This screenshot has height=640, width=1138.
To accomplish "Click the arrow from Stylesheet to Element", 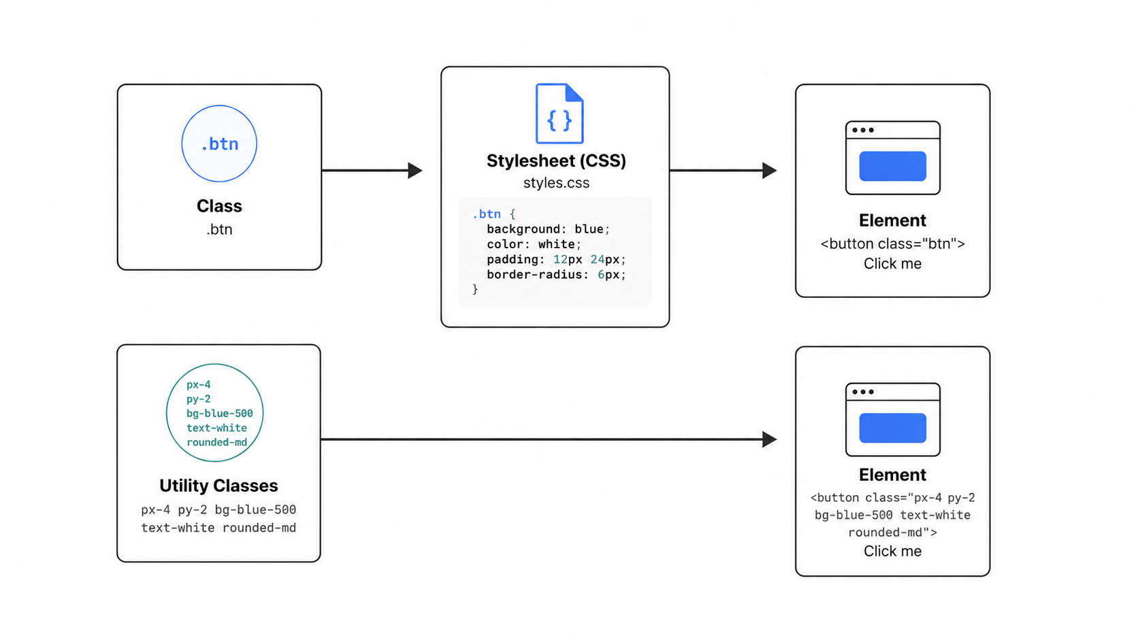I will (x=724, y=170).
